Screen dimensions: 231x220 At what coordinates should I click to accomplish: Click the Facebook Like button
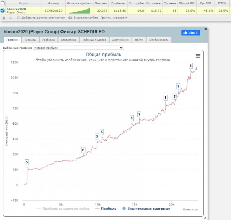click(191, 33)
